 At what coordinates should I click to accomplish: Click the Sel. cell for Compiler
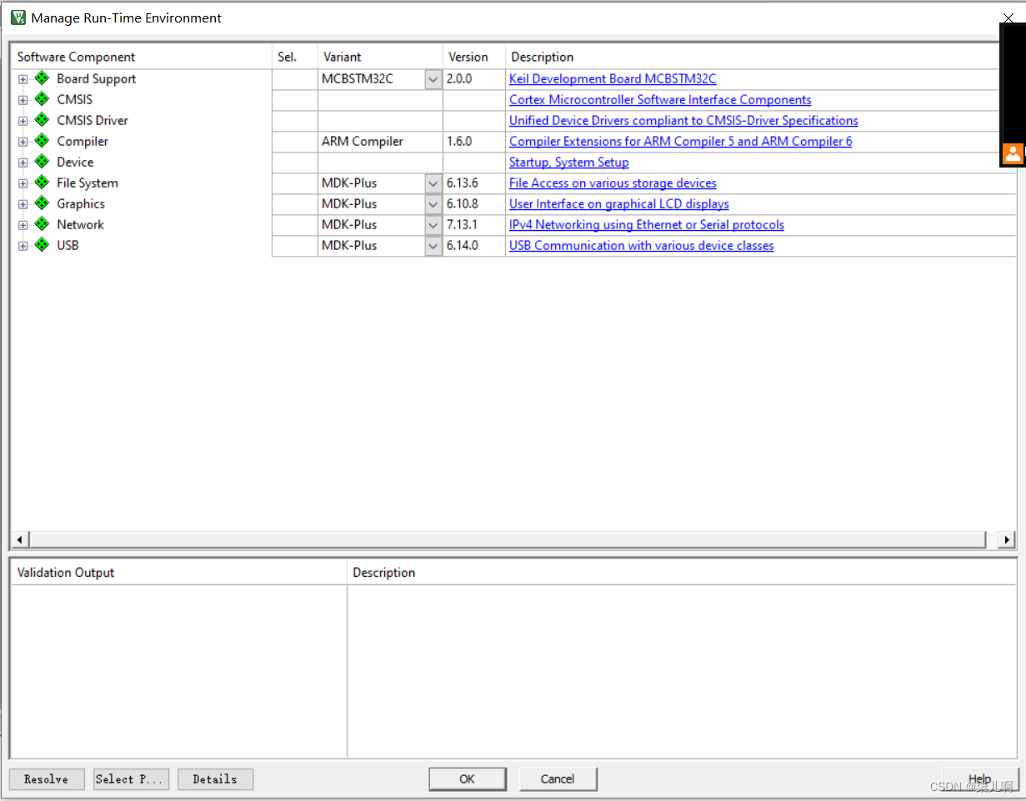295,142
